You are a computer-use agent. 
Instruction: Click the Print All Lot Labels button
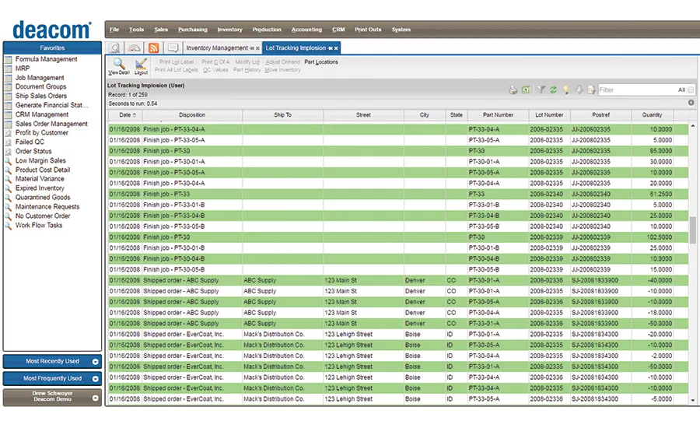(x=176, y=70)
